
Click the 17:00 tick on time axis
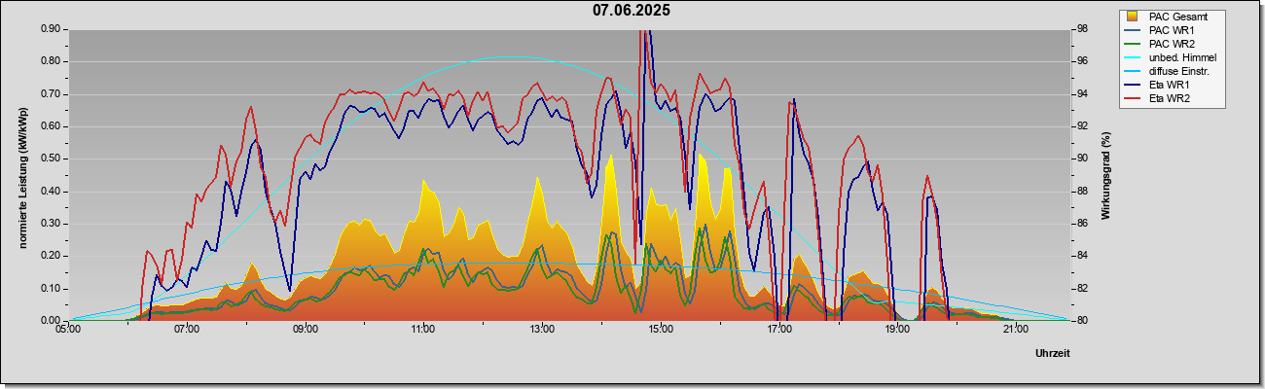[x=778, y=330]
